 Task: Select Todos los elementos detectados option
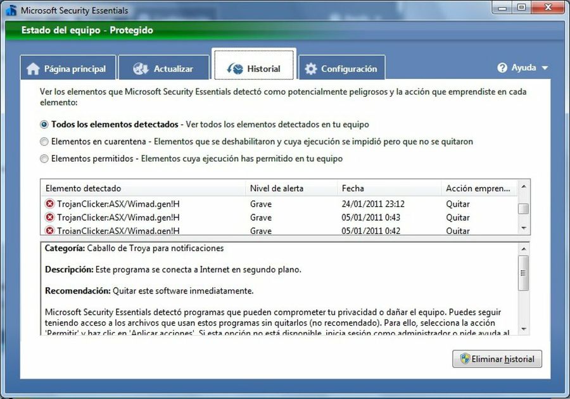(x=44, y=125)
